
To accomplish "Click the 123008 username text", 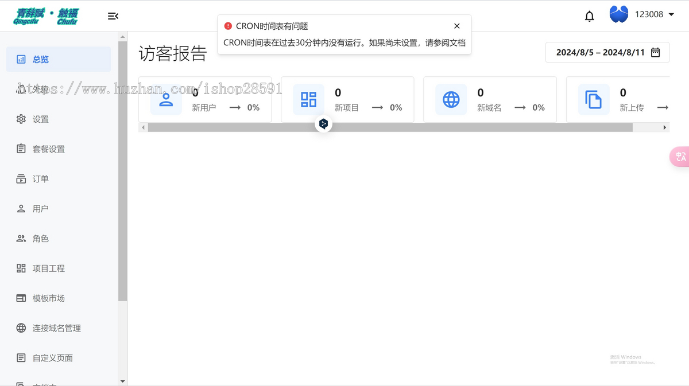I will pos(649,14).
